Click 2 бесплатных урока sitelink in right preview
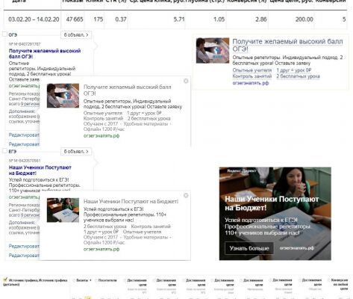Viewport: 353px width, 299px height. (298, 76)
